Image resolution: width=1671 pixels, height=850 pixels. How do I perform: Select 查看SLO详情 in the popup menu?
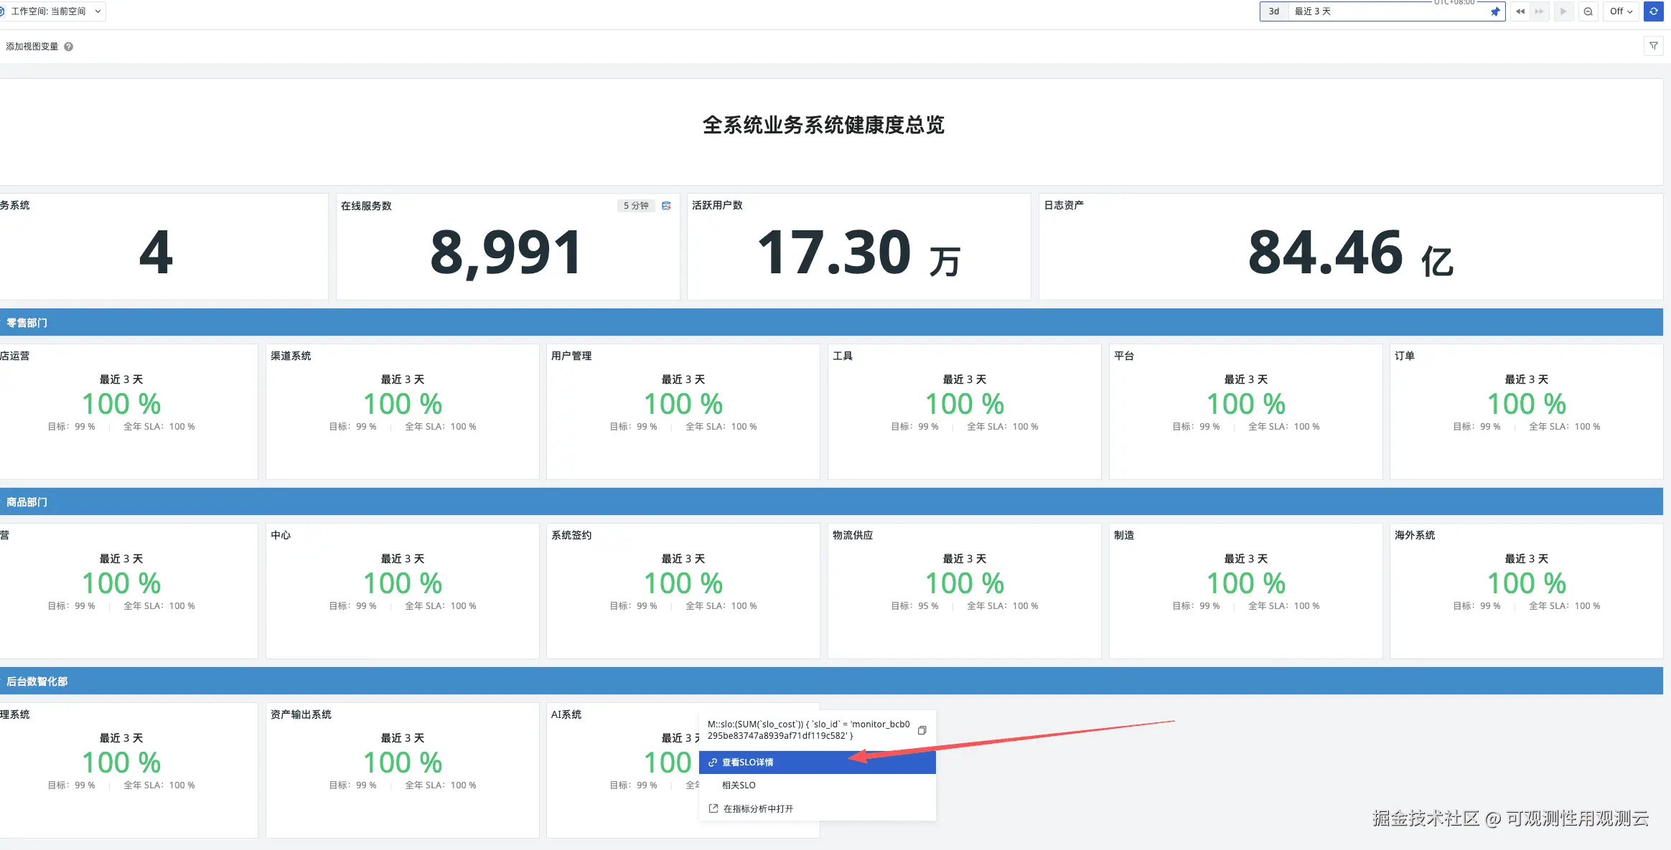[747, 762]
